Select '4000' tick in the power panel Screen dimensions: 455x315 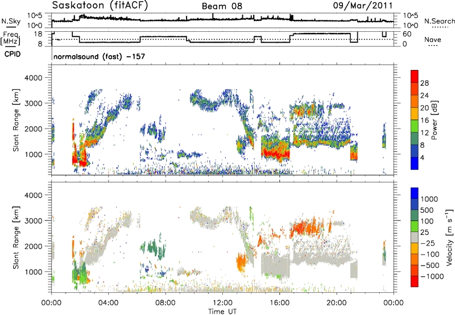34,78
